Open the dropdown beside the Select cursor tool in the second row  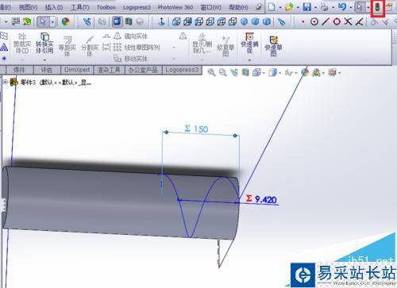coord(53,21)
